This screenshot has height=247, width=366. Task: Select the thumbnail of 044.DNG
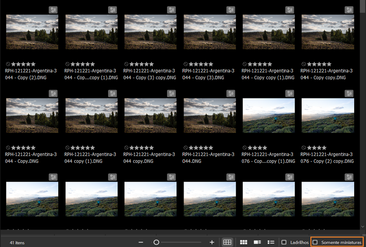click(x=210, y=116)
